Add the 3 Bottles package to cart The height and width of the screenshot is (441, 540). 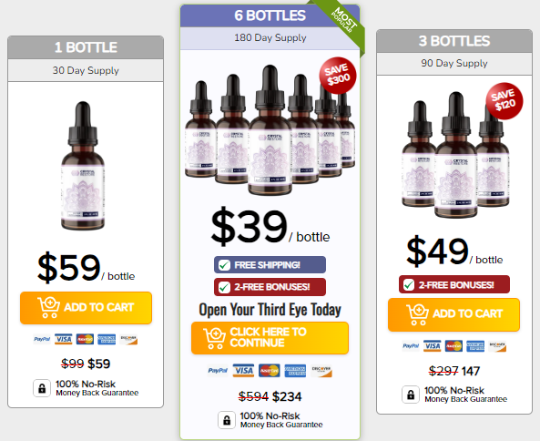(x=453, y=314)
